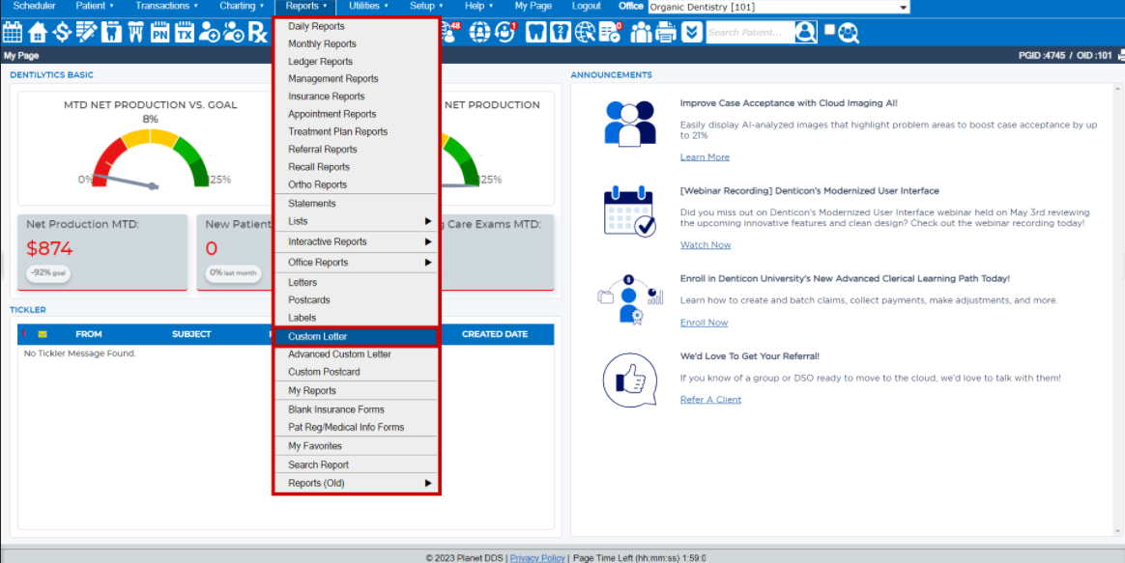The height and width of the screenshot is (563, 1125).
Task: Click Logout in the top bar
Action: pyautogui.click(x=586, y=6)
